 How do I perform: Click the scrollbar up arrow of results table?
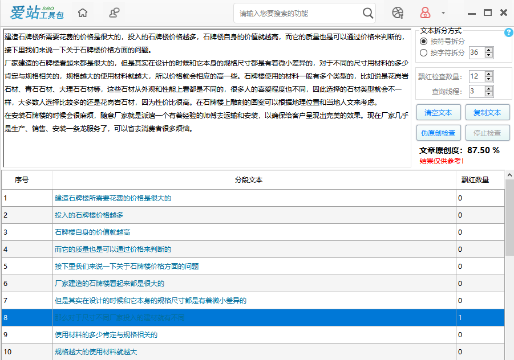509,175
